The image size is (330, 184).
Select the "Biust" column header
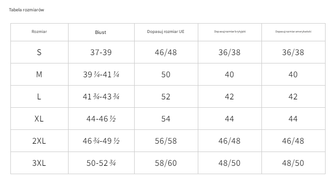[x=101, y=32]
